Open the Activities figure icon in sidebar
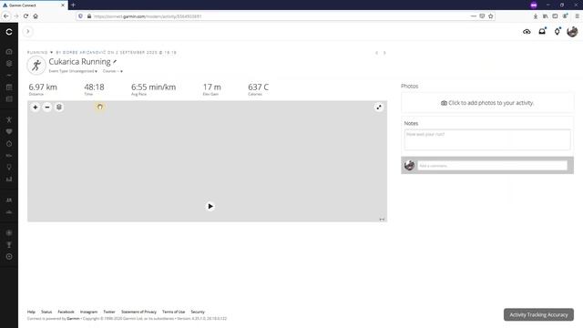Screen dimensions: 583x328 coord(9,119)
